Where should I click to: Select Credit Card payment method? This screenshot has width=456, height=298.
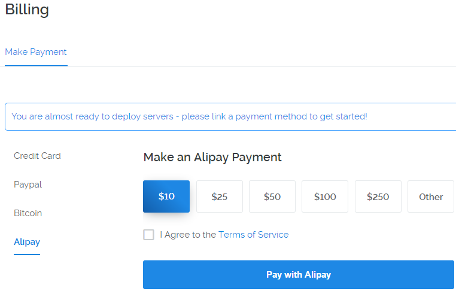click(37, 156)
